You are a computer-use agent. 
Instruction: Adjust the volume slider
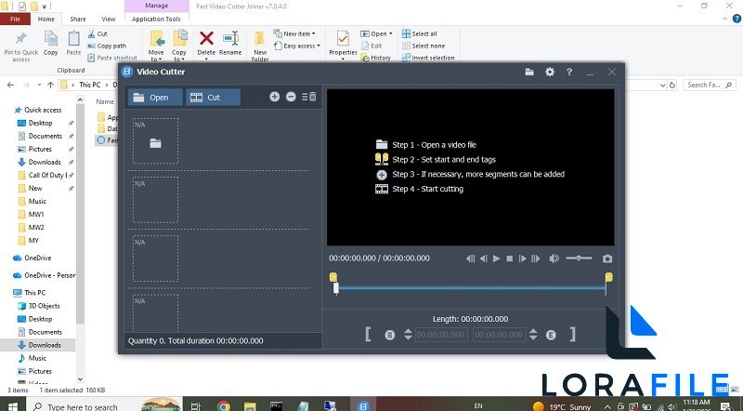(579, 259)
